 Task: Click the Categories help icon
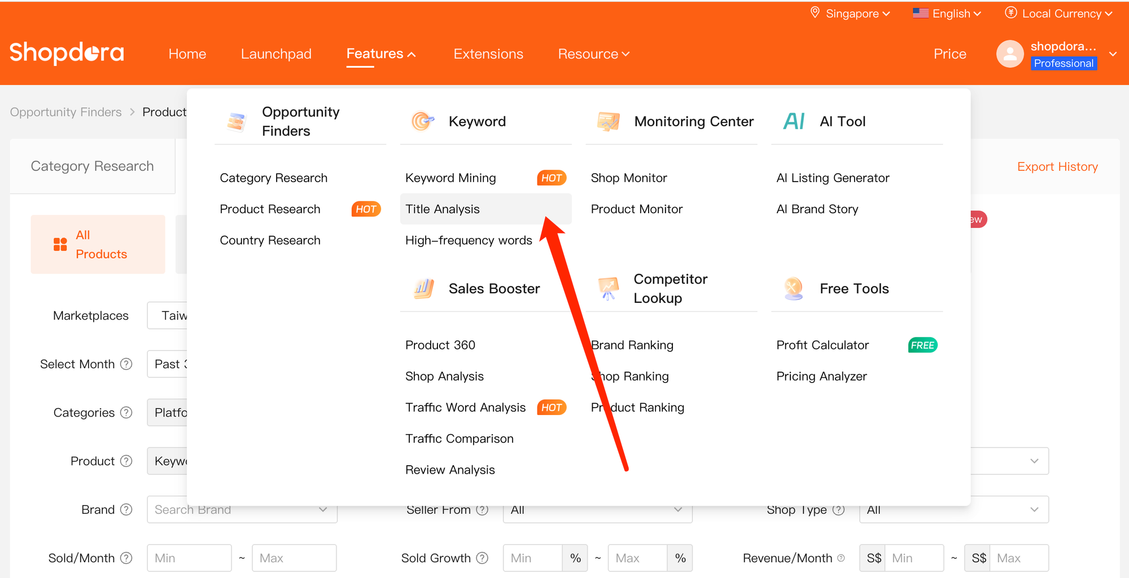[126, 413]
